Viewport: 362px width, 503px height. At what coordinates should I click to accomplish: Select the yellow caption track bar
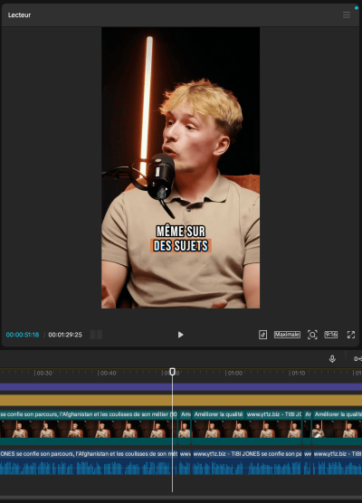(181, 401)
